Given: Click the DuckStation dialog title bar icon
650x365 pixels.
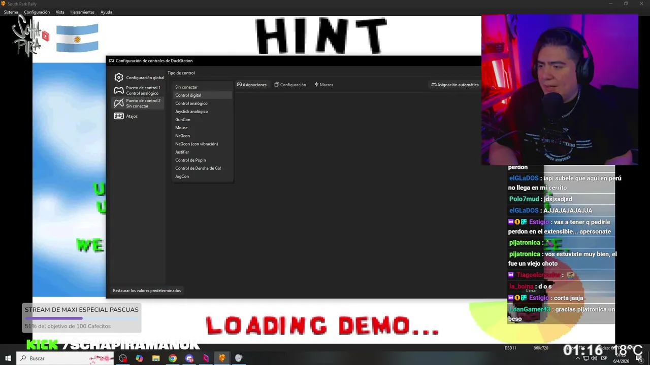Looking at the screenshot, I should click(x=111, y=61).
